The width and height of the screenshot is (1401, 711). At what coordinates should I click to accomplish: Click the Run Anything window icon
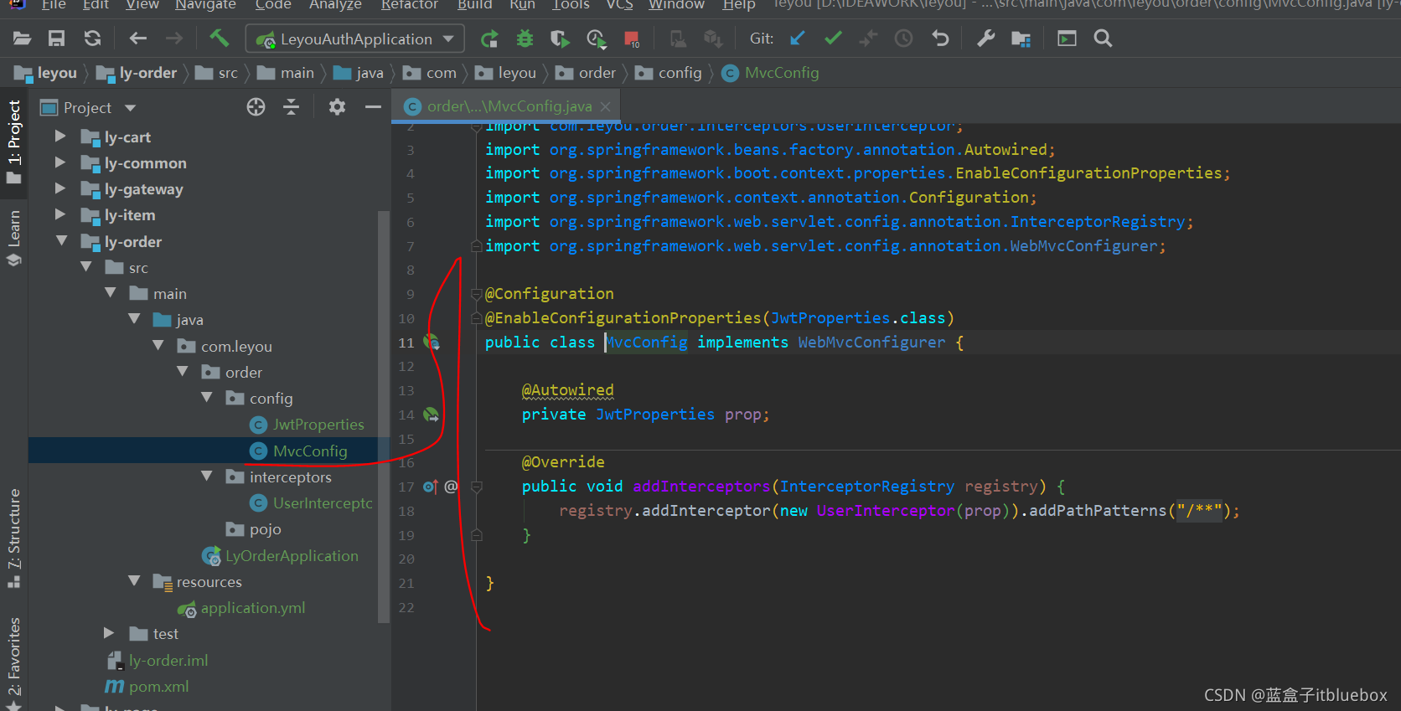click(x=1067, y=39)
